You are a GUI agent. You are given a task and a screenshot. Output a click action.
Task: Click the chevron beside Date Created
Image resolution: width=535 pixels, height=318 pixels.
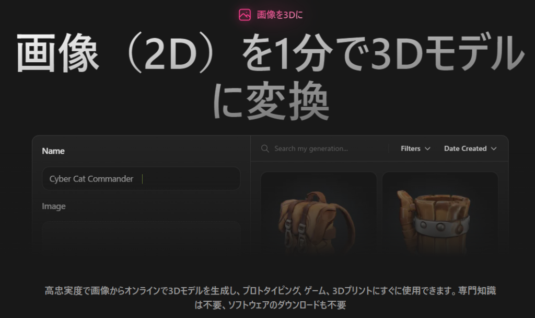tap(493, 149)
